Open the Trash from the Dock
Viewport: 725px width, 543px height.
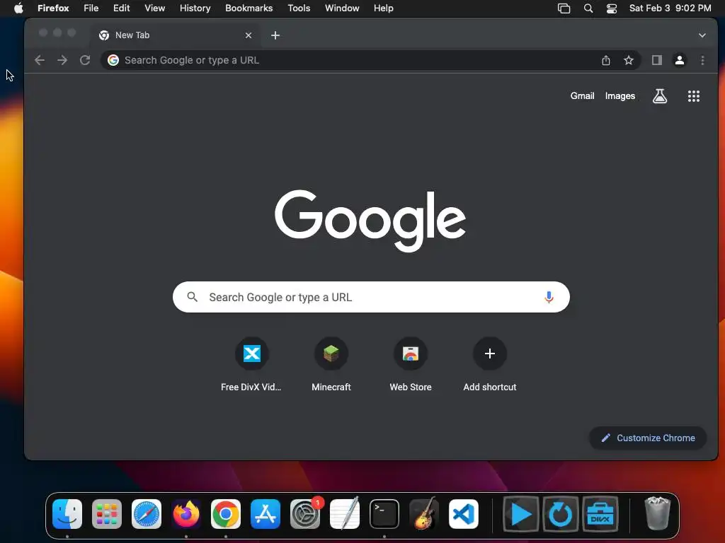[657, 513]
